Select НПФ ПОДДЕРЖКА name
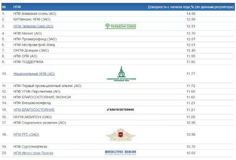This screenshot has height=160, width=236. click(x=28, y=62)
